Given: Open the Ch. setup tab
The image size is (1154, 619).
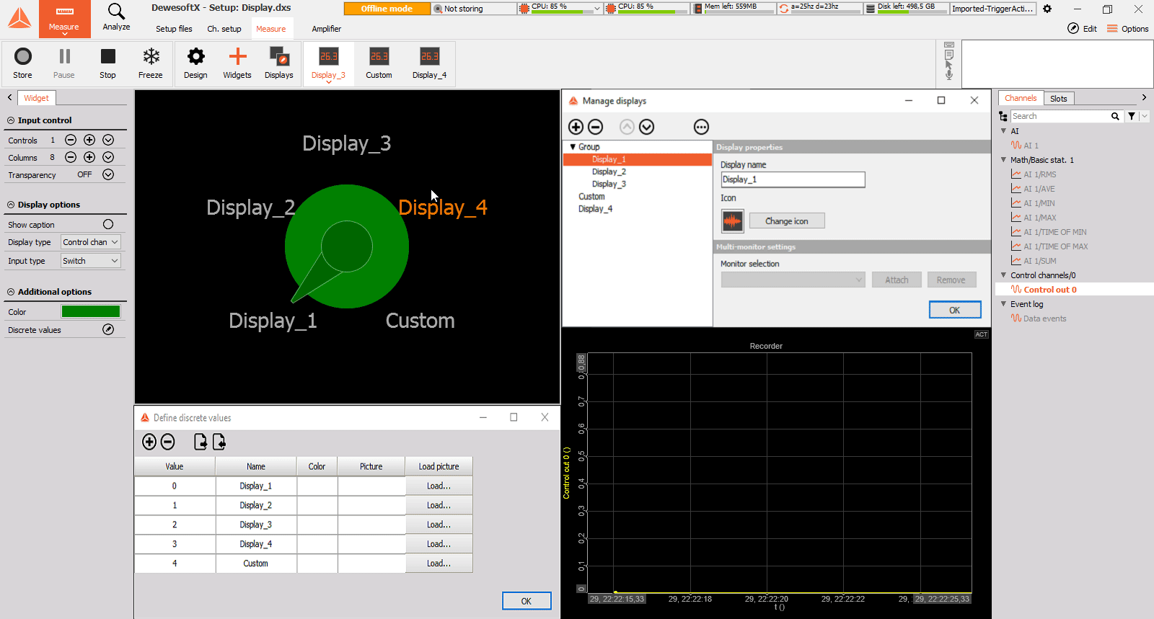Looking at the screenshot, I should (224, 29).
